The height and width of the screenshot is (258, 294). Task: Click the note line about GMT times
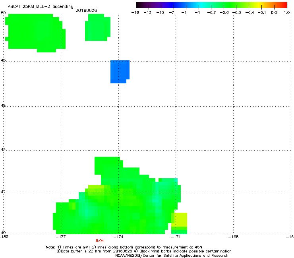coord(124,247)
